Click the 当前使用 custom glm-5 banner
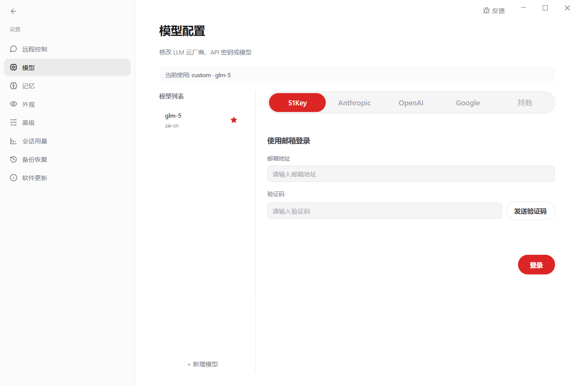 tap(357, 75)
